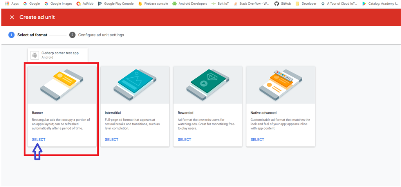
Task: Click the Banner description 'Rectangular ads that occupy'
Action: coord(61,124)
